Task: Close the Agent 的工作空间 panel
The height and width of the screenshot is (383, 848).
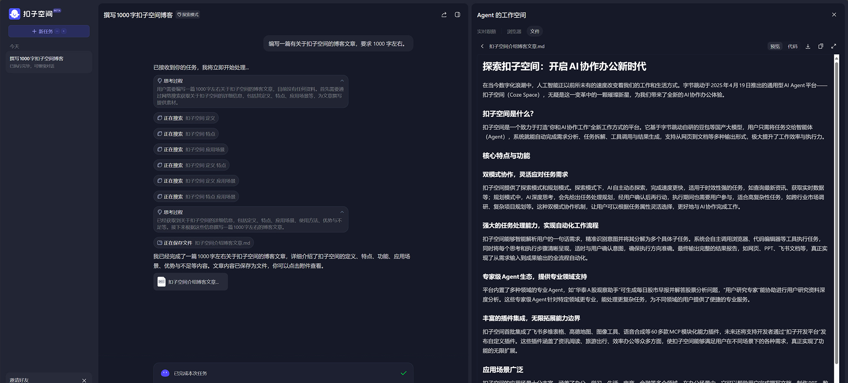Action: tap(834, 15)
